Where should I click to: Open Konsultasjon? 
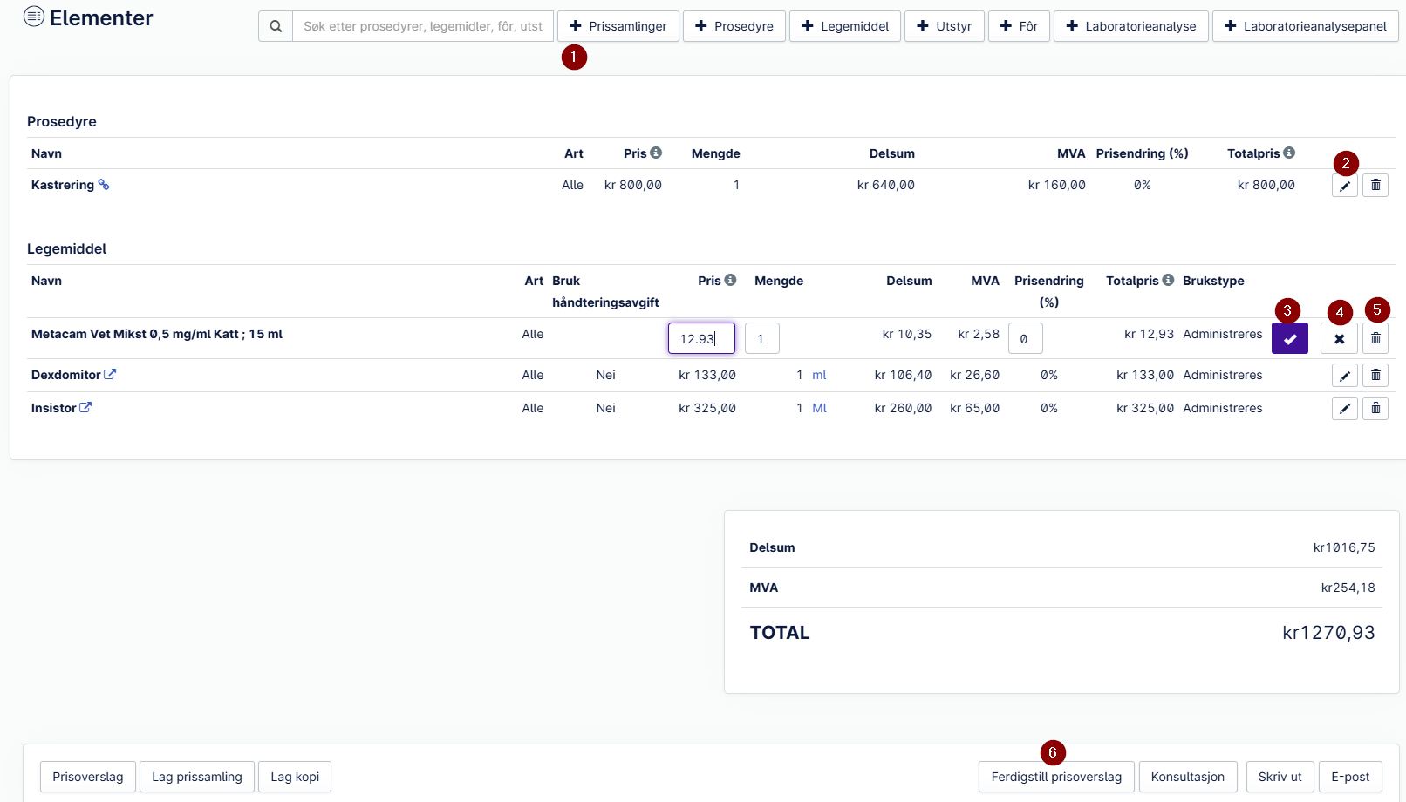point(1188,777)
